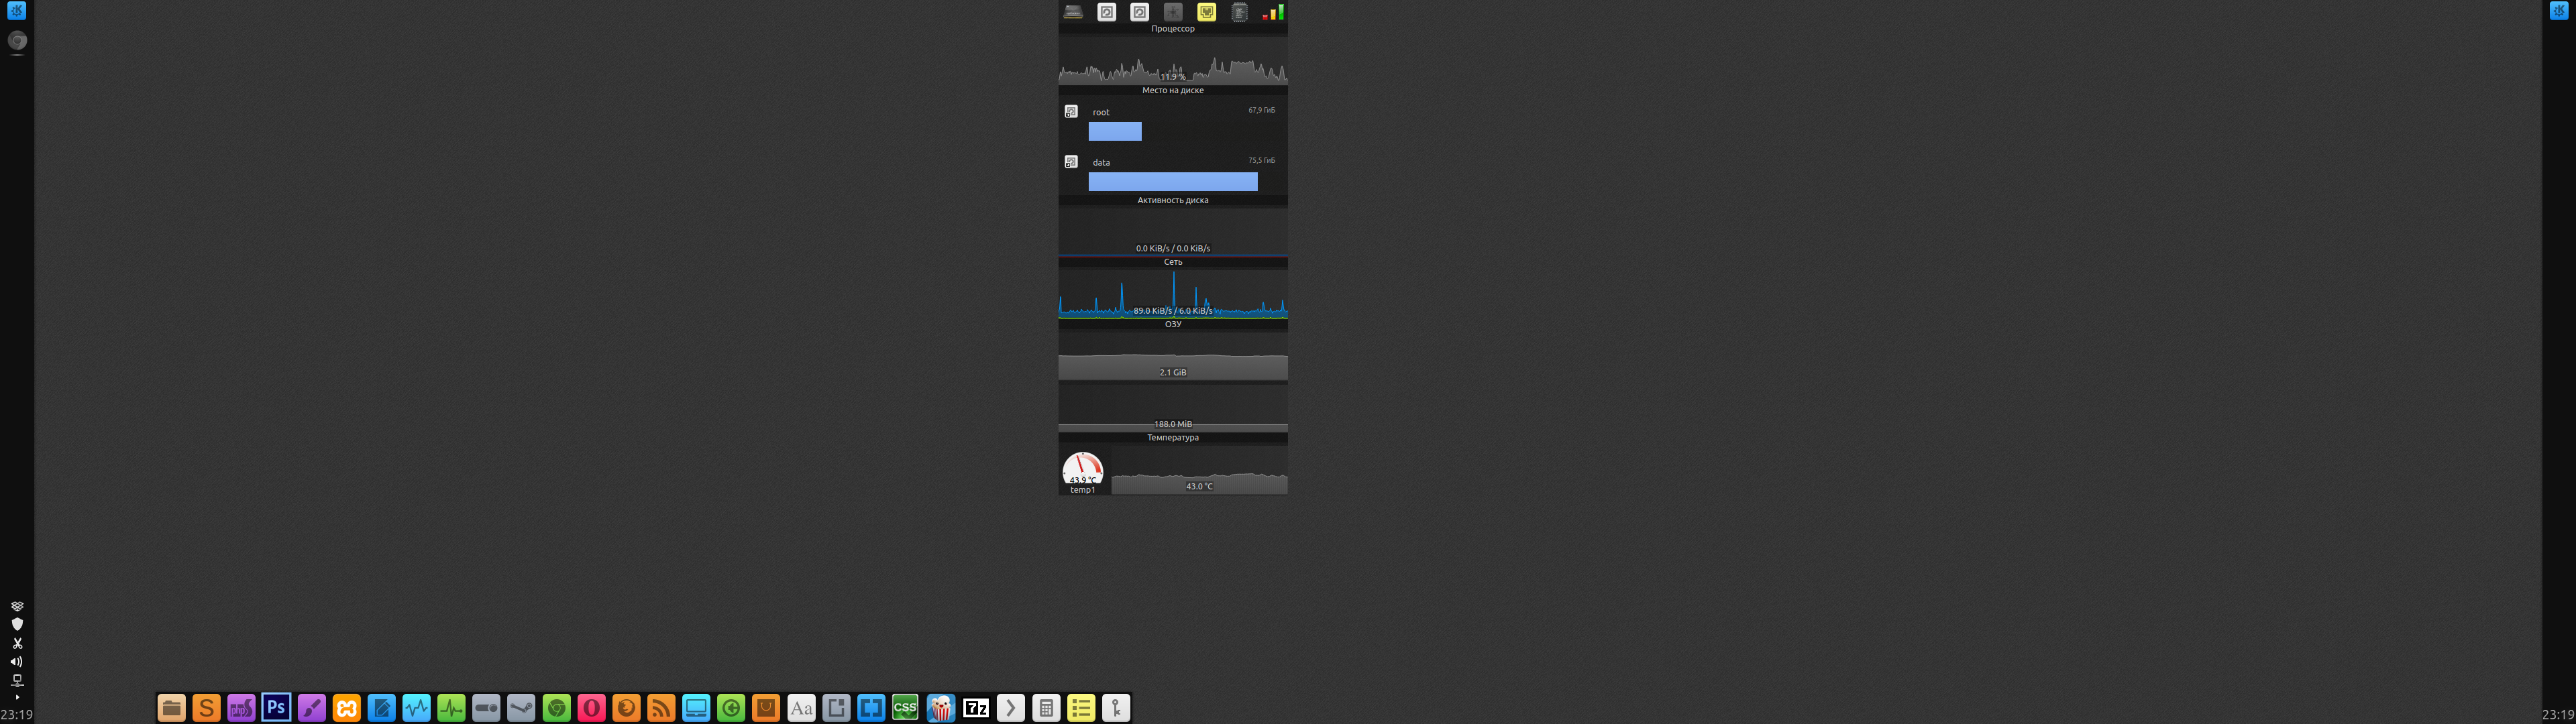
Task: Click the Температура section header
Action: click(x=1173, y=437)
